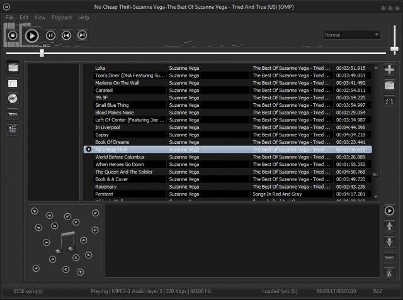Click the album art music note thumbnail

click(x=65, y=242)
